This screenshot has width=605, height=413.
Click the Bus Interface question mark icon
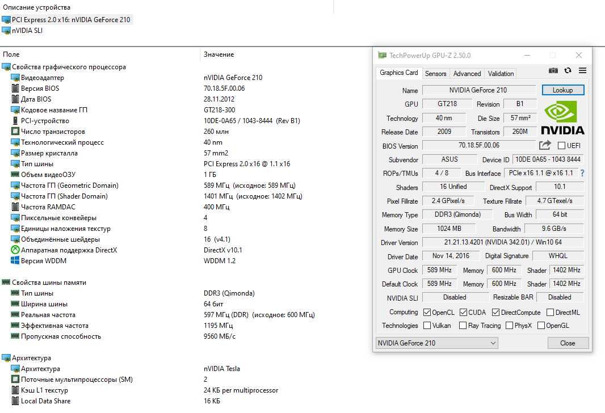[582, 173]
